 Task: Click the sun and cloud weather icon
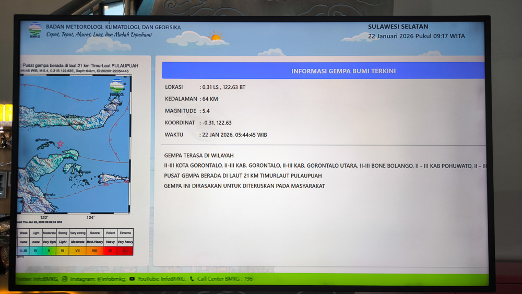click(x=215, y=36)
